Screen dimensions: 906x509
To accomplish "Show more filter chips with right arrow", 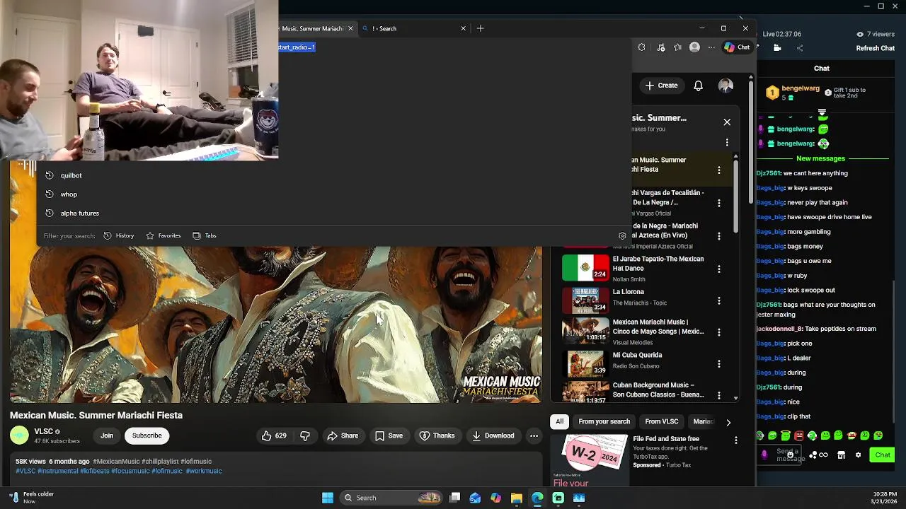I will click(728, 422).
